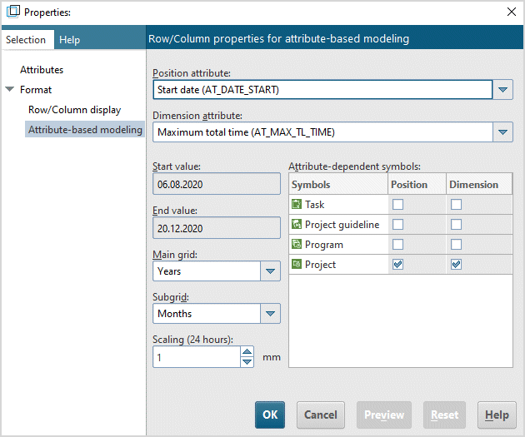Viewport: 525px width, 437px height.
Task: Click the Program symbol icon
Action: [297, 245]
